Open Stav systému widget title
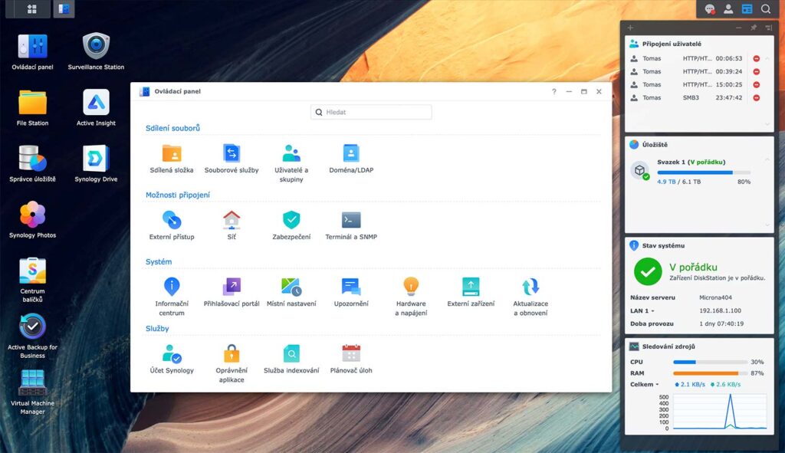The height and width of the screenshot is (453, 785). [x=663, y=246]
